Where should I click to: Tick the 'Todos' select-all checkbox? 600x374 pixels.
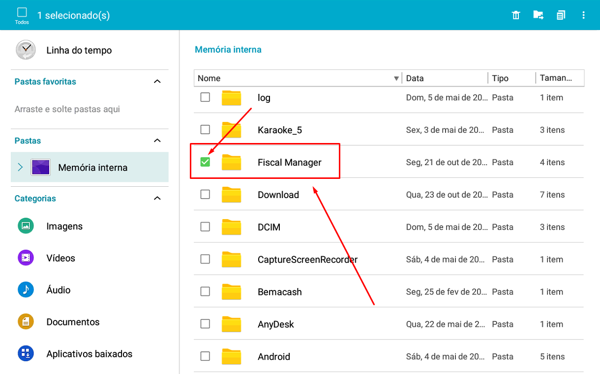pos(22,13)
